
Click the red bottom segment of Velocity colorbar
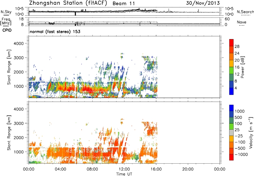(231, 157)
